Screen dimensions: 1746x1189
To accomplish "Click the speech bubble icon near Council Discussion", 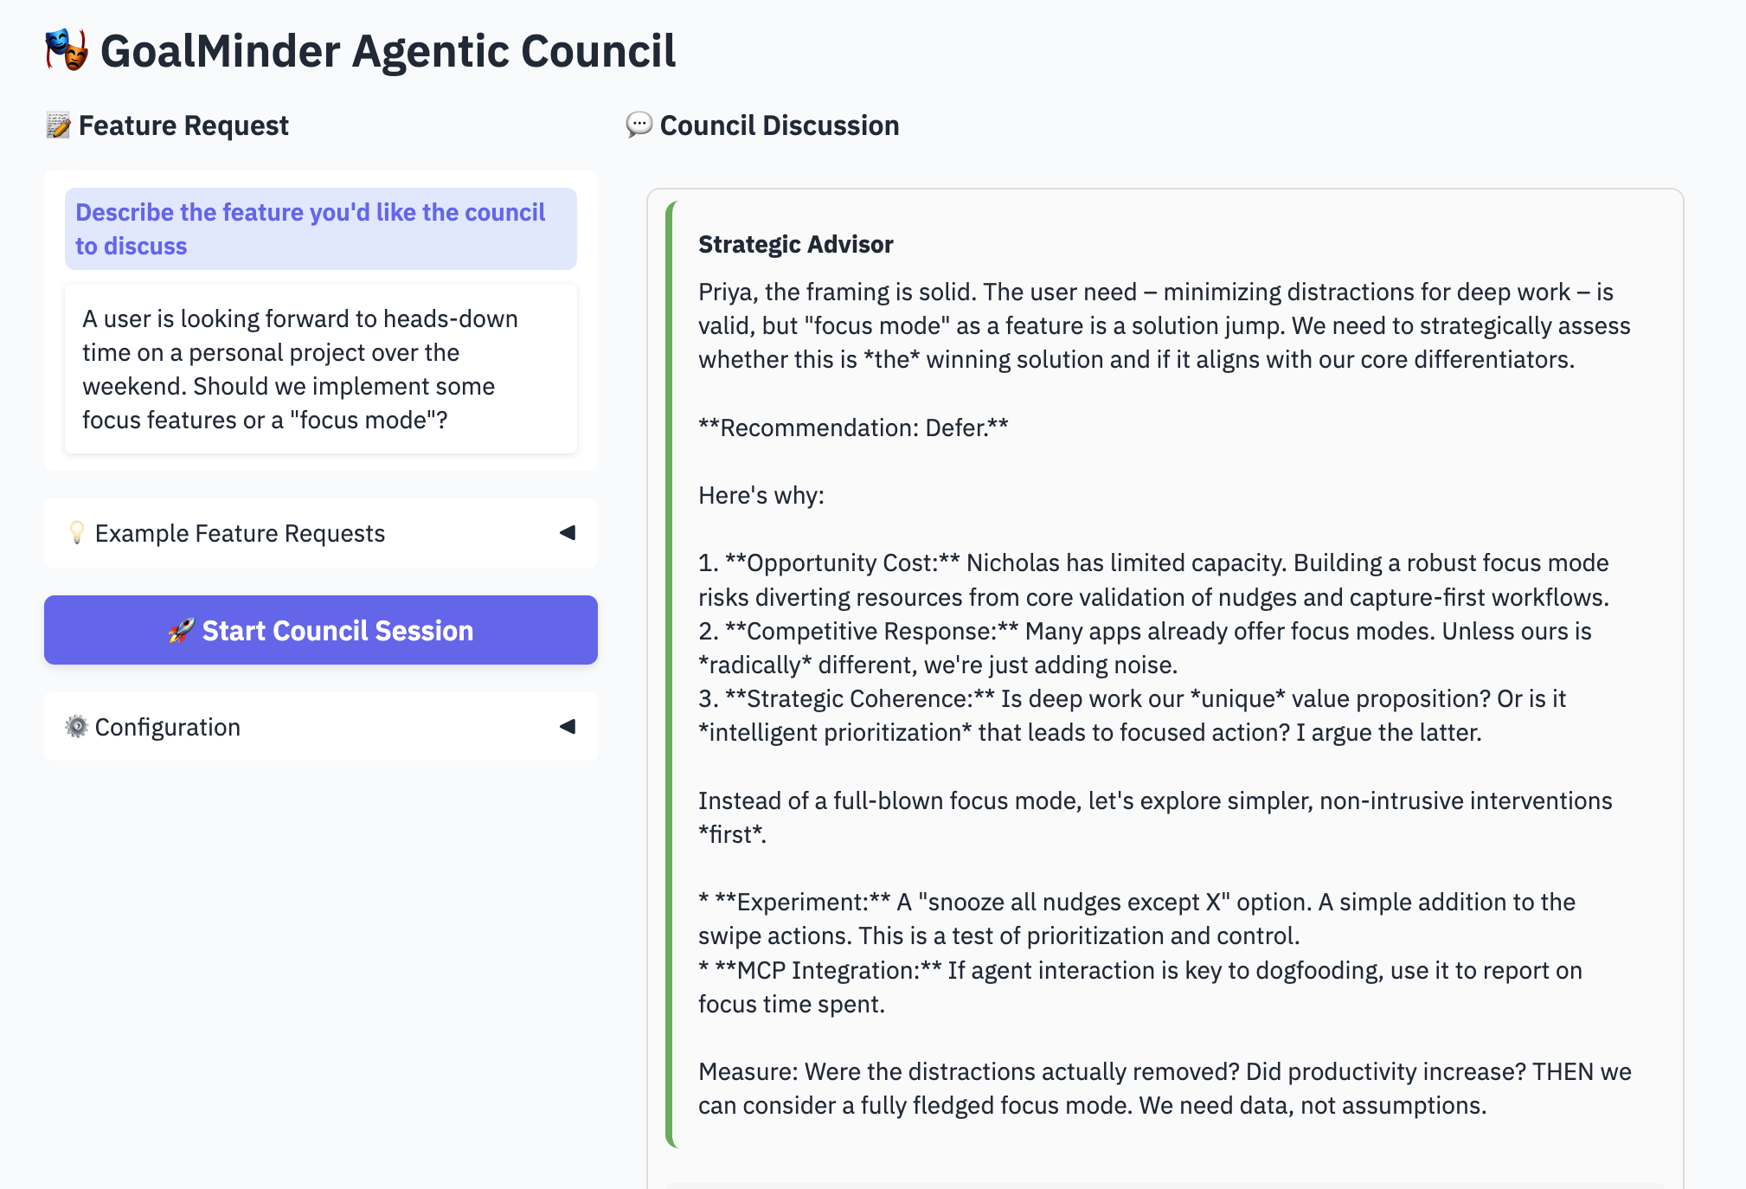I will tap(639, 125).
